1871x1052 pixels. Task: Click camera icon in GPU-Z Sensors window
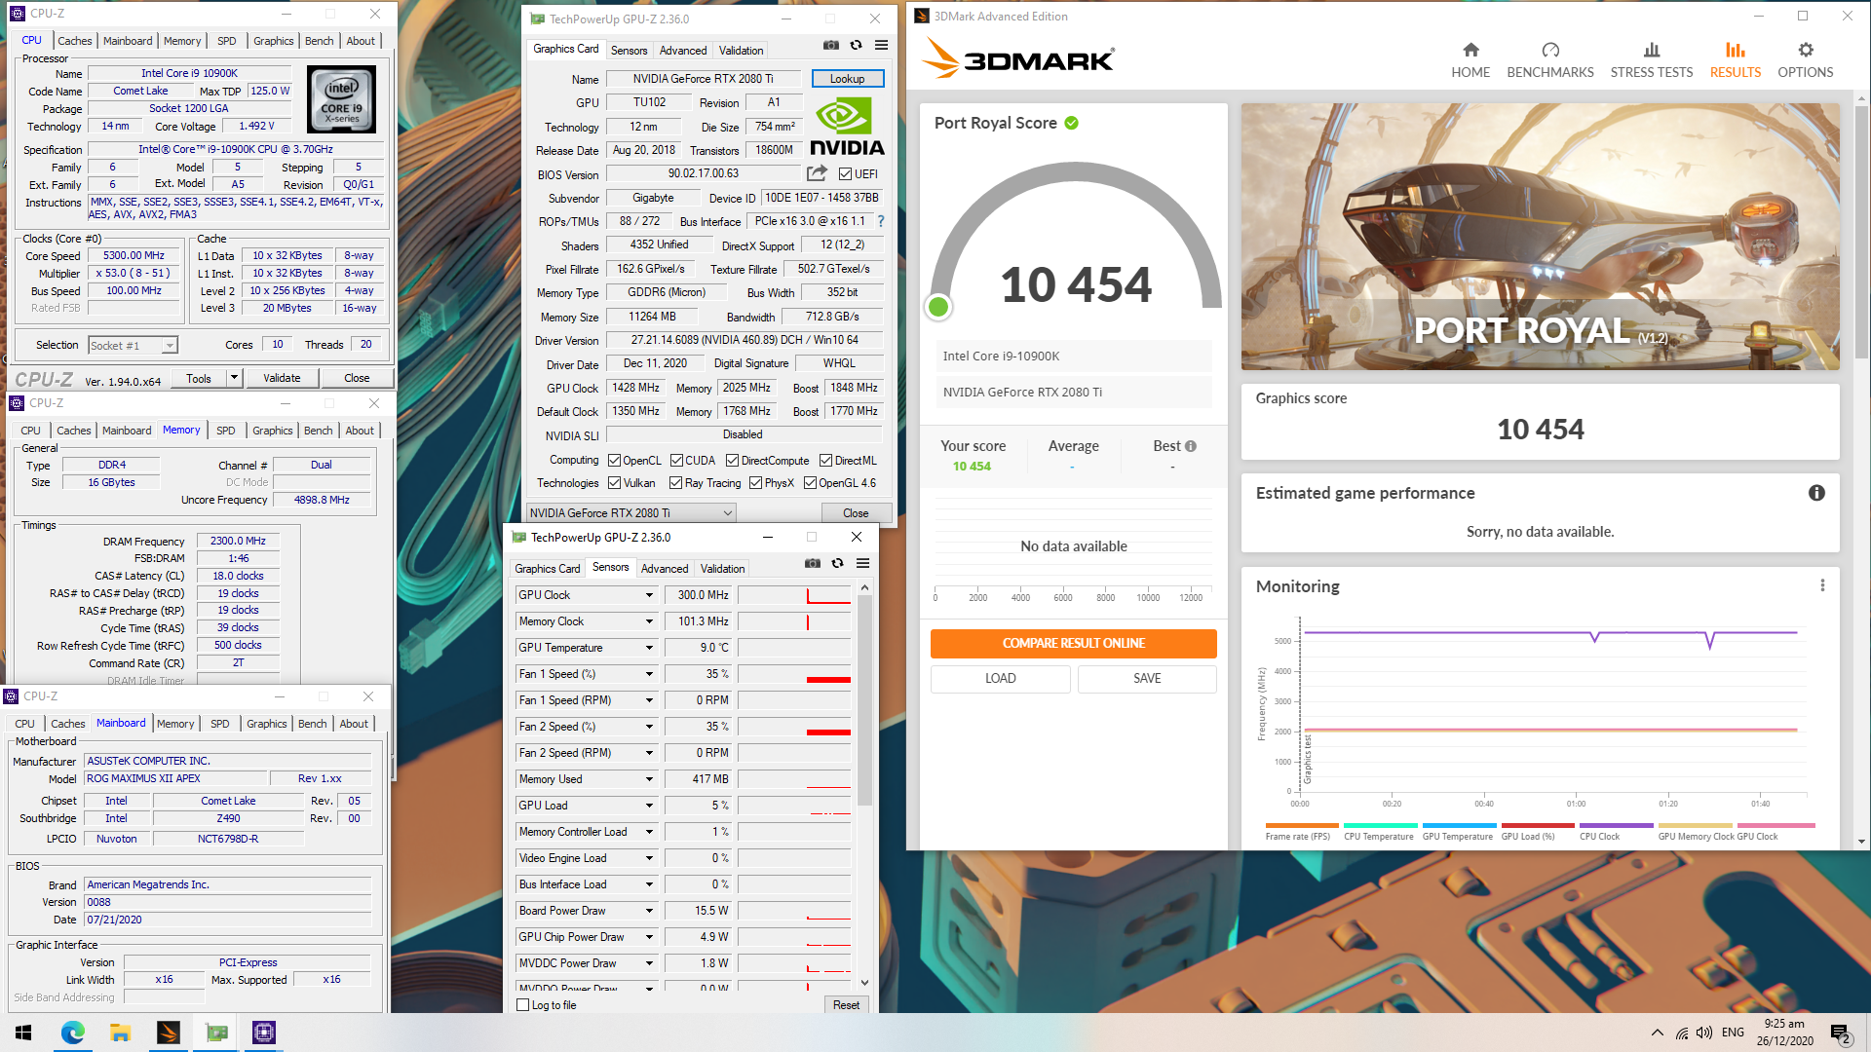point(812,563)
